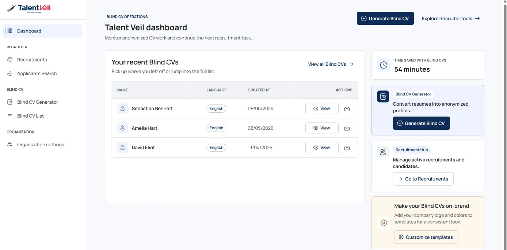Click Talent Veil dashboard heading
The width and height of the screenshot is (507, 250).
point(146,27)
